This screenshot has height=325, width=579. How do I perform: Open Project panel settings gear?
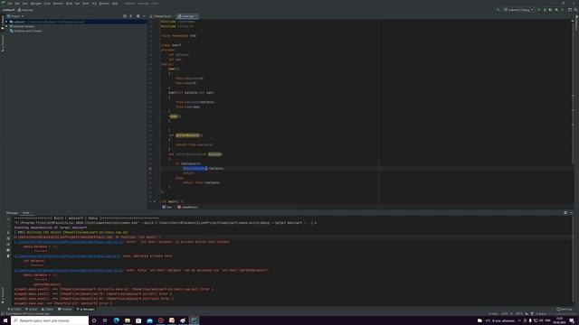(x=138, y=16)
